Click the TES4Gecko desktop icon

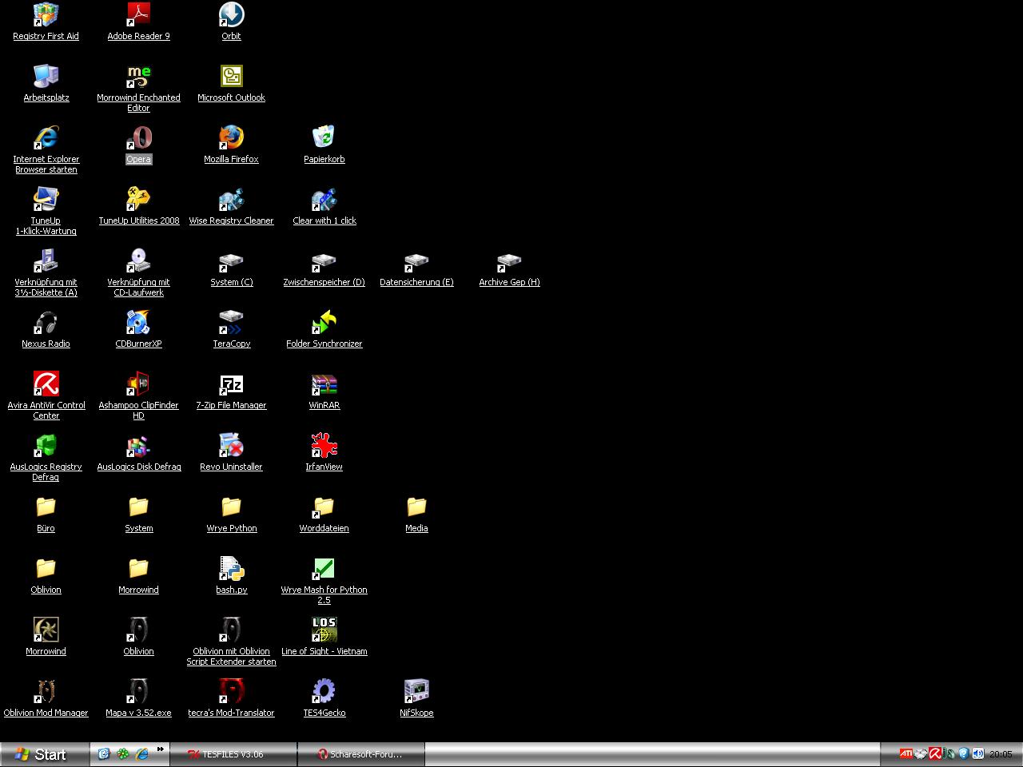[324, 692]
